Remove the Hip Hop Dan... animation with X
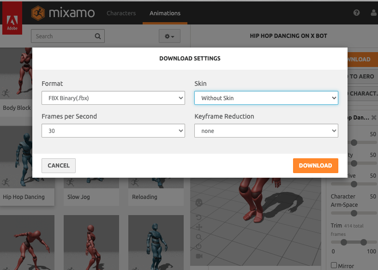Image resolution: width=378 pixels, height=270 pixels. pyautogui.click(x=374, y=118)
